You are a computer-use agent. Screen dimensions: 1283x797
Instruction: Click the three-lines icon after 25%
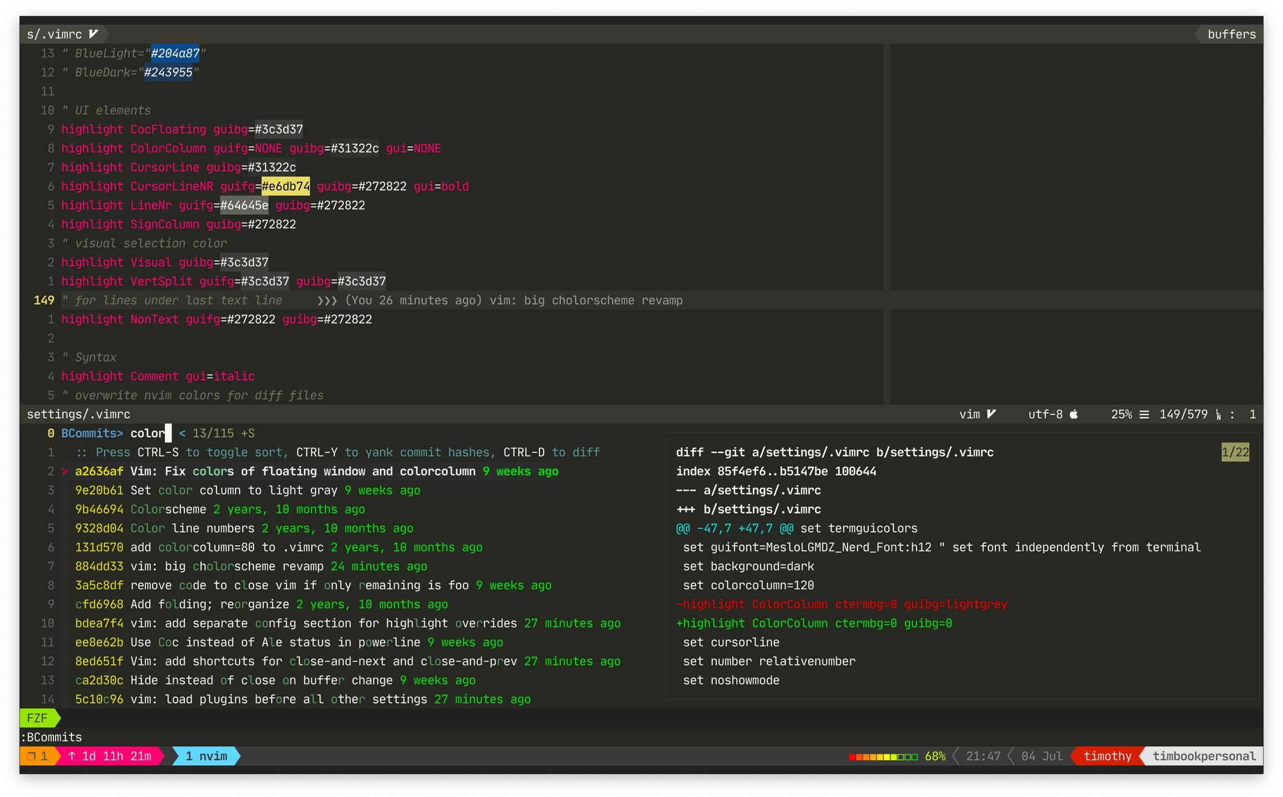(1144, 414)
